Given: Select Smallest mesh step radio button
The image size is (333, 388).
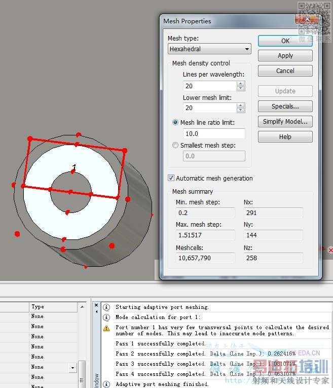Looking at the screenshot, I should coord(175,145).
